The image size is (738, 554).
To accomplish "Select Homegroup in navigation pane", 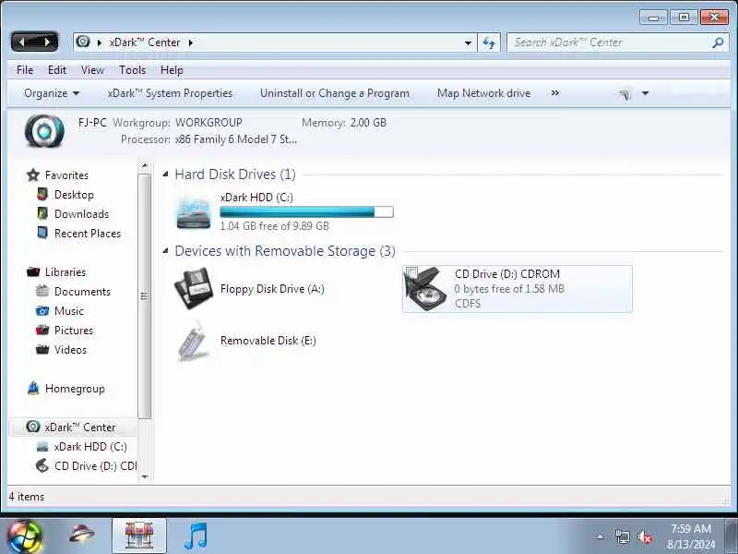I will (x=75, y=389).
